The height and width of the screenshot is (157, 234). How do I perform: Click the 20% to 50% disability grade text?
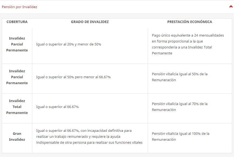point(69,44)
